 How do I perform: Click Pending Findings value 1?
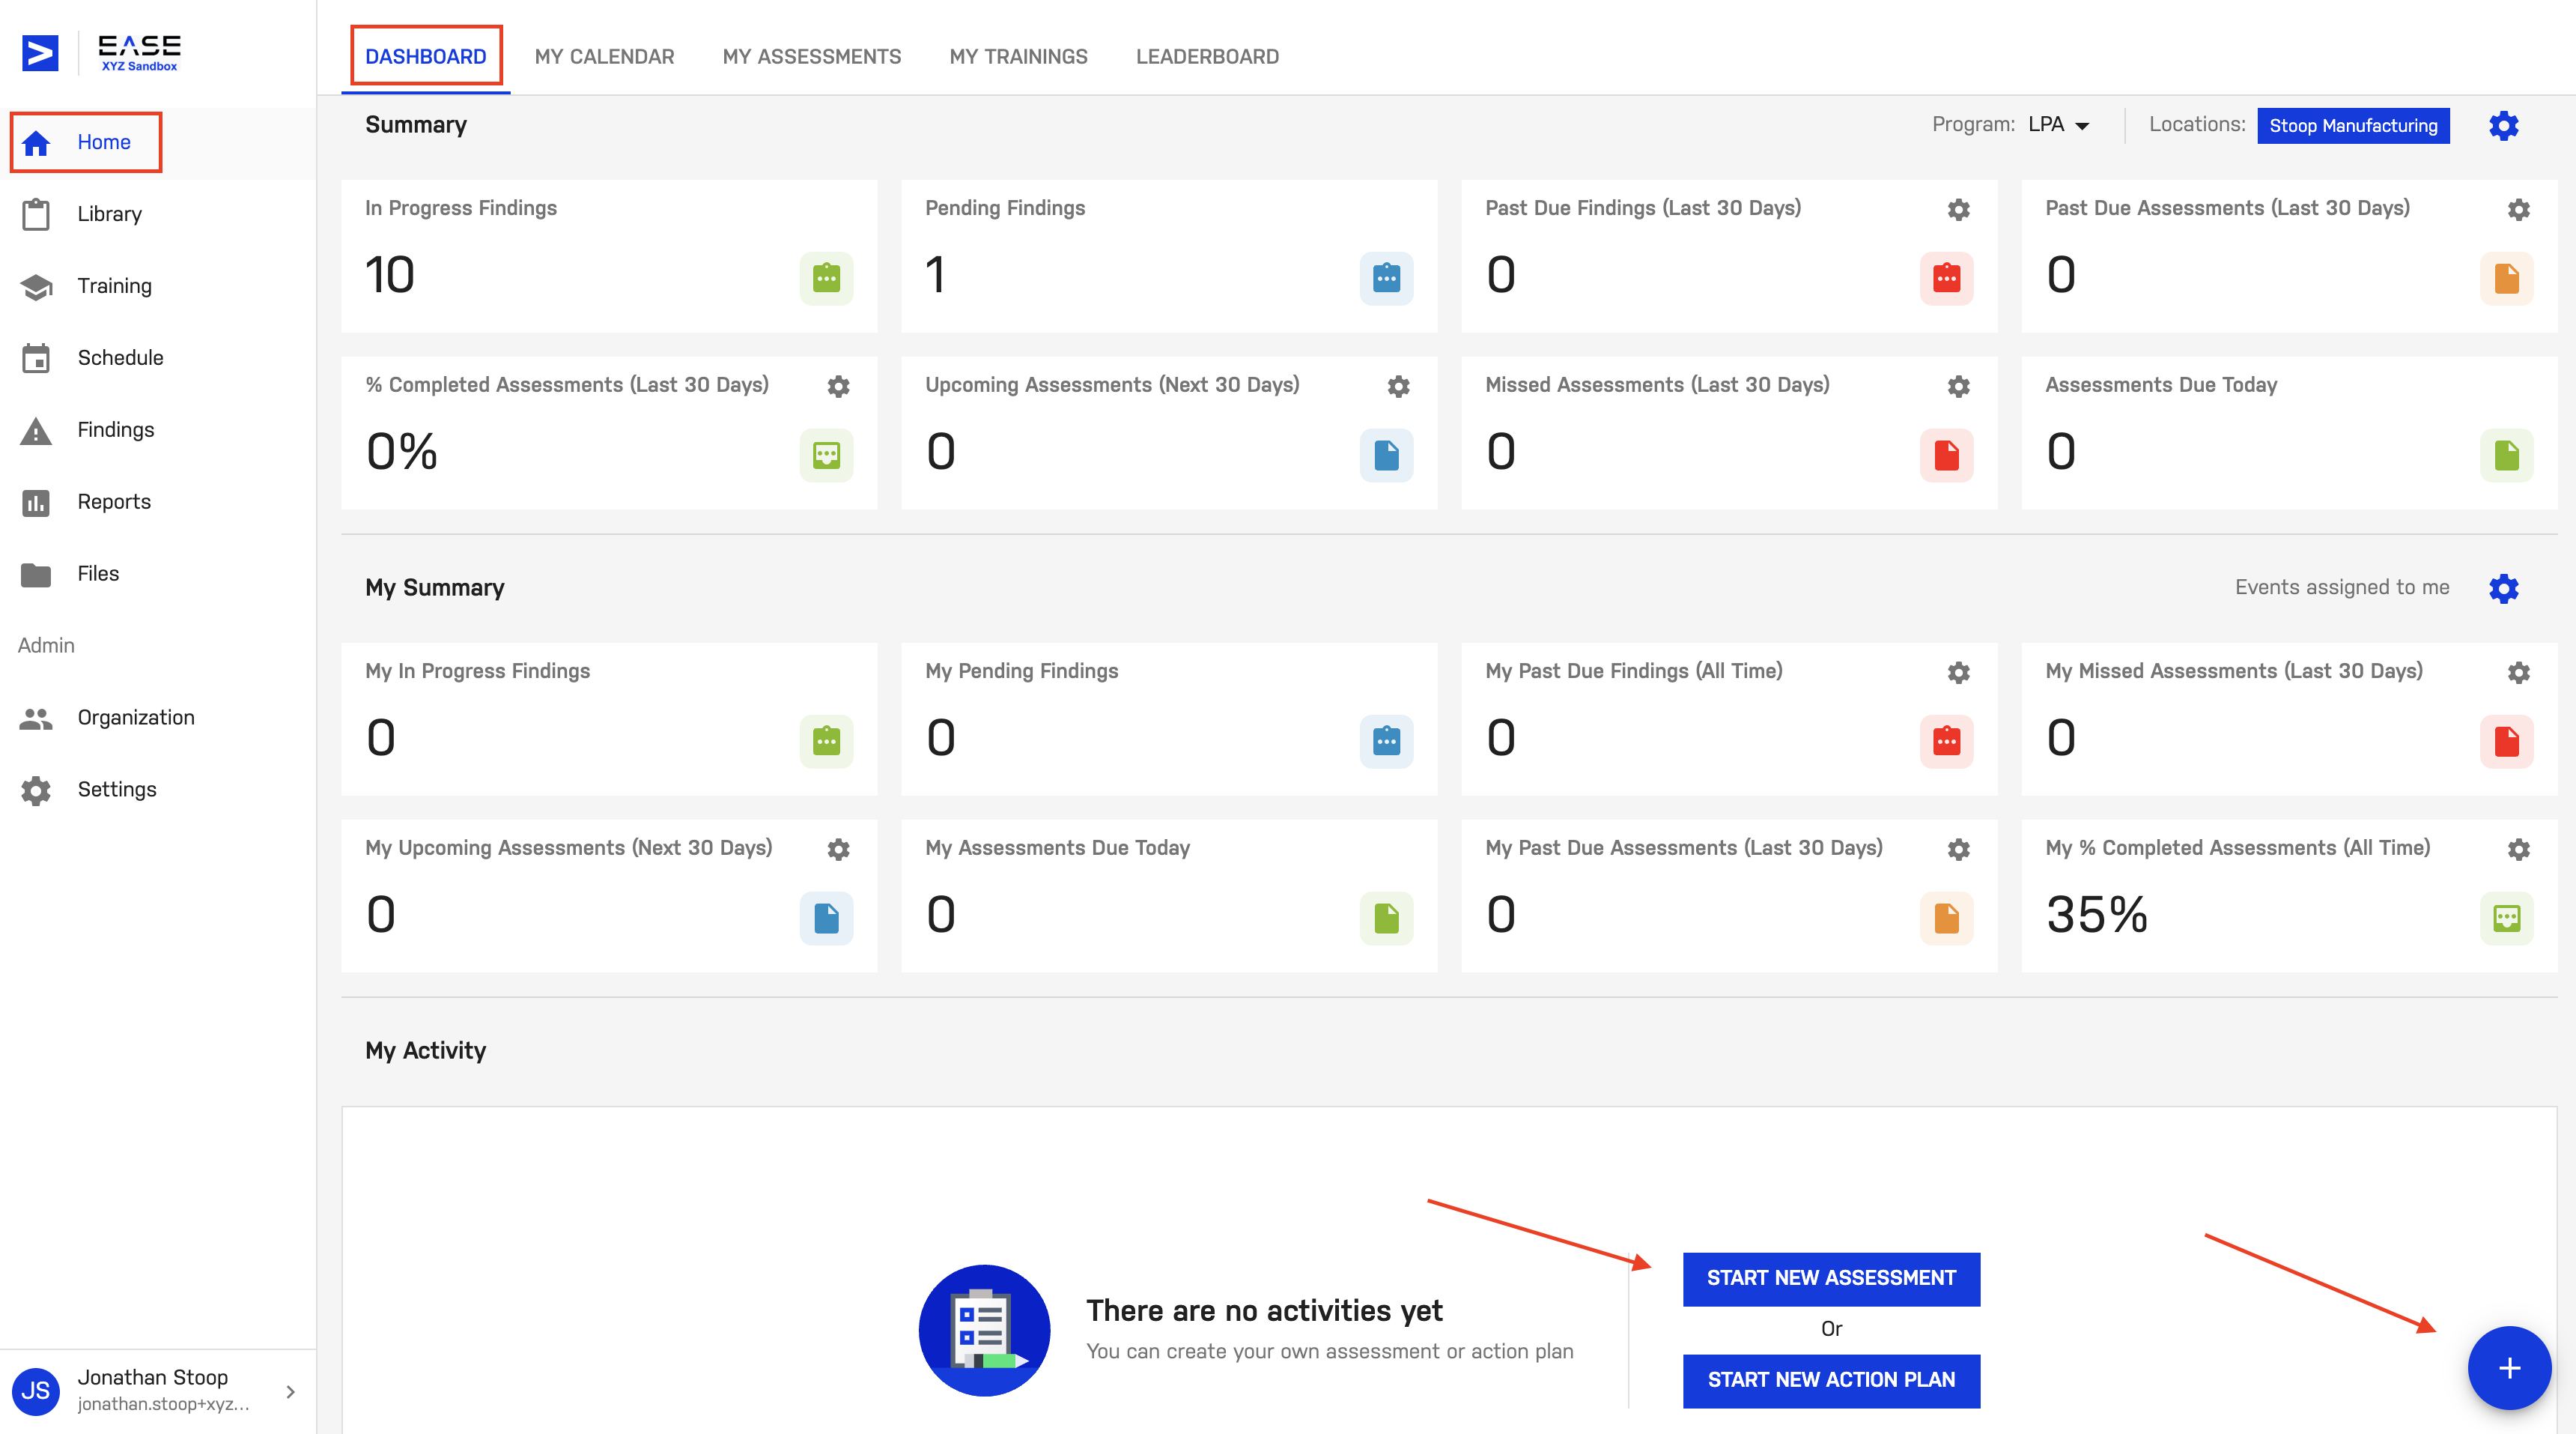point(935,275)
